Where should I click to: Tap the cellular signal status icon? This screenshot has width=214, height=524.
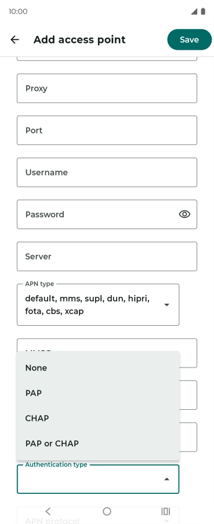point(194,12)
